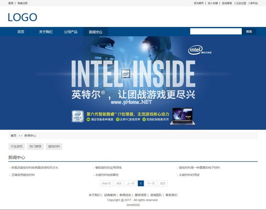This screenshot has width=266, height=210.
Task: Click 设为首页 in the top bar
Action: 199,3
